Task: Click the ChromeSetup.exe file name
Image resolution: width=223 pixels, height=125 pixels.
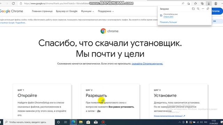Action: click(170, 14)
